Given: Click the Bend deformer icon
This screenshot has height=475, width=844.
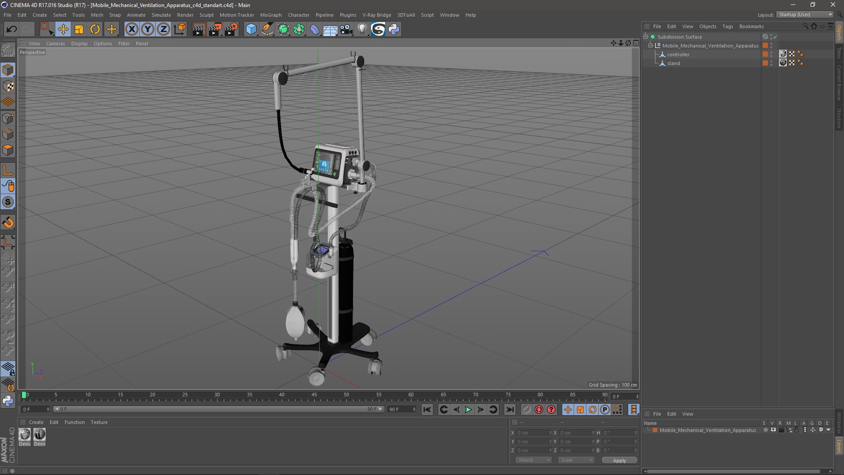Looking at the screenshot, I should (x=315, y=29).
